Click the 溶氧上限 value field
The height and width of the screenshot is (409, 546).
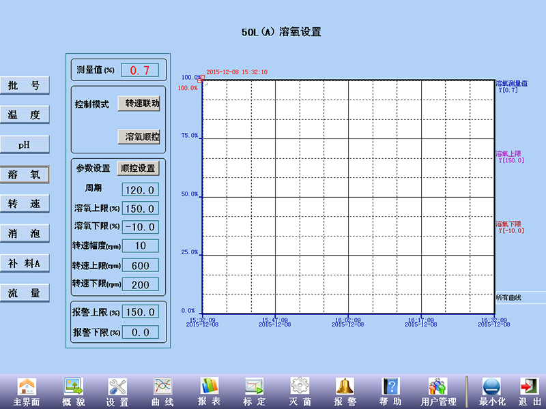[140, 208]
